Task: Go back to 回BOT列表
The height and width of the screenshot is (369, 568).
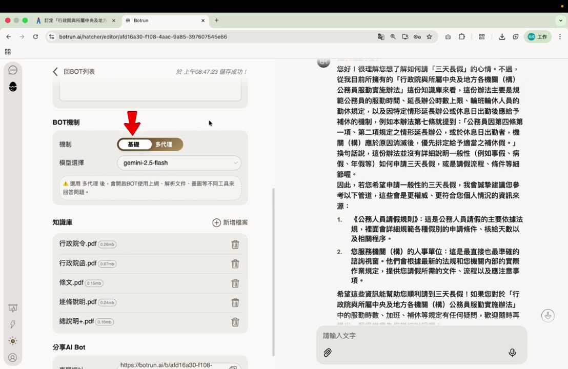Action: pos(74,72)
